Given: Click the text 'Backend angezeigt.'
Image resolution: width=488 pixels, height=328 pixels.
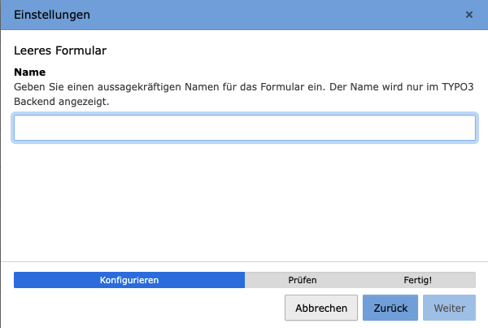Looking at the screenshot, I should pyautogui.click(x=62, y=102).
